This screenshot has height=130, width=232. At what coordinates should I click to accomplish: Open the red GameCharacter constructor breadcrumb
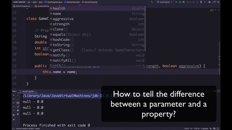[90, 2]
